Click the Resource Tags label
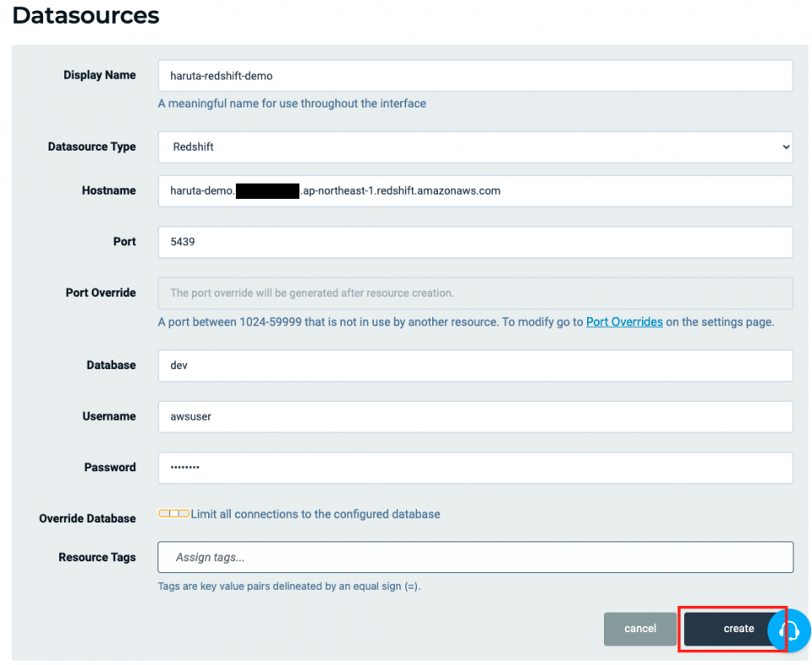This screenshot has height=665, width=812. [96, 558]
